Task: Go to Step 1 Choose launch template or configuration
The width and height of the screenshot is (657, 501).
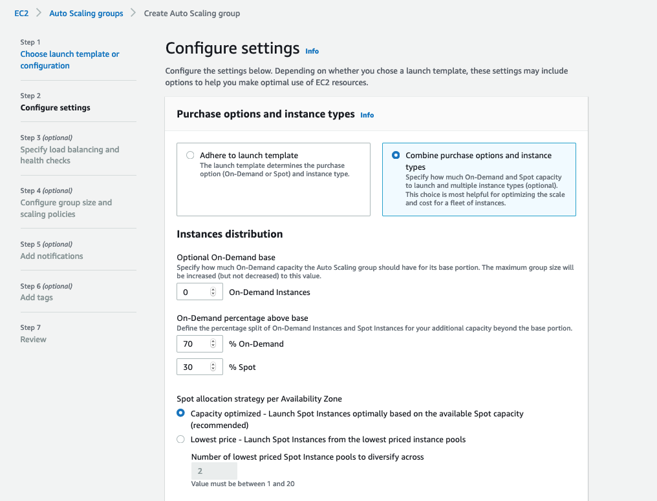Action: pyautogui.click(x=69, y=59)
